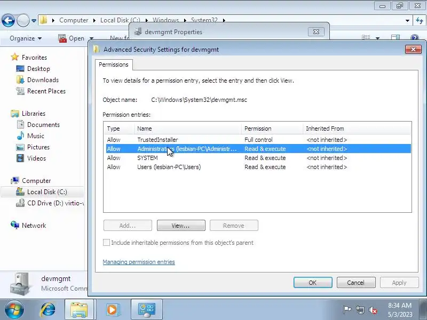
Task: Open the Music library
Action: pos(35,136)
